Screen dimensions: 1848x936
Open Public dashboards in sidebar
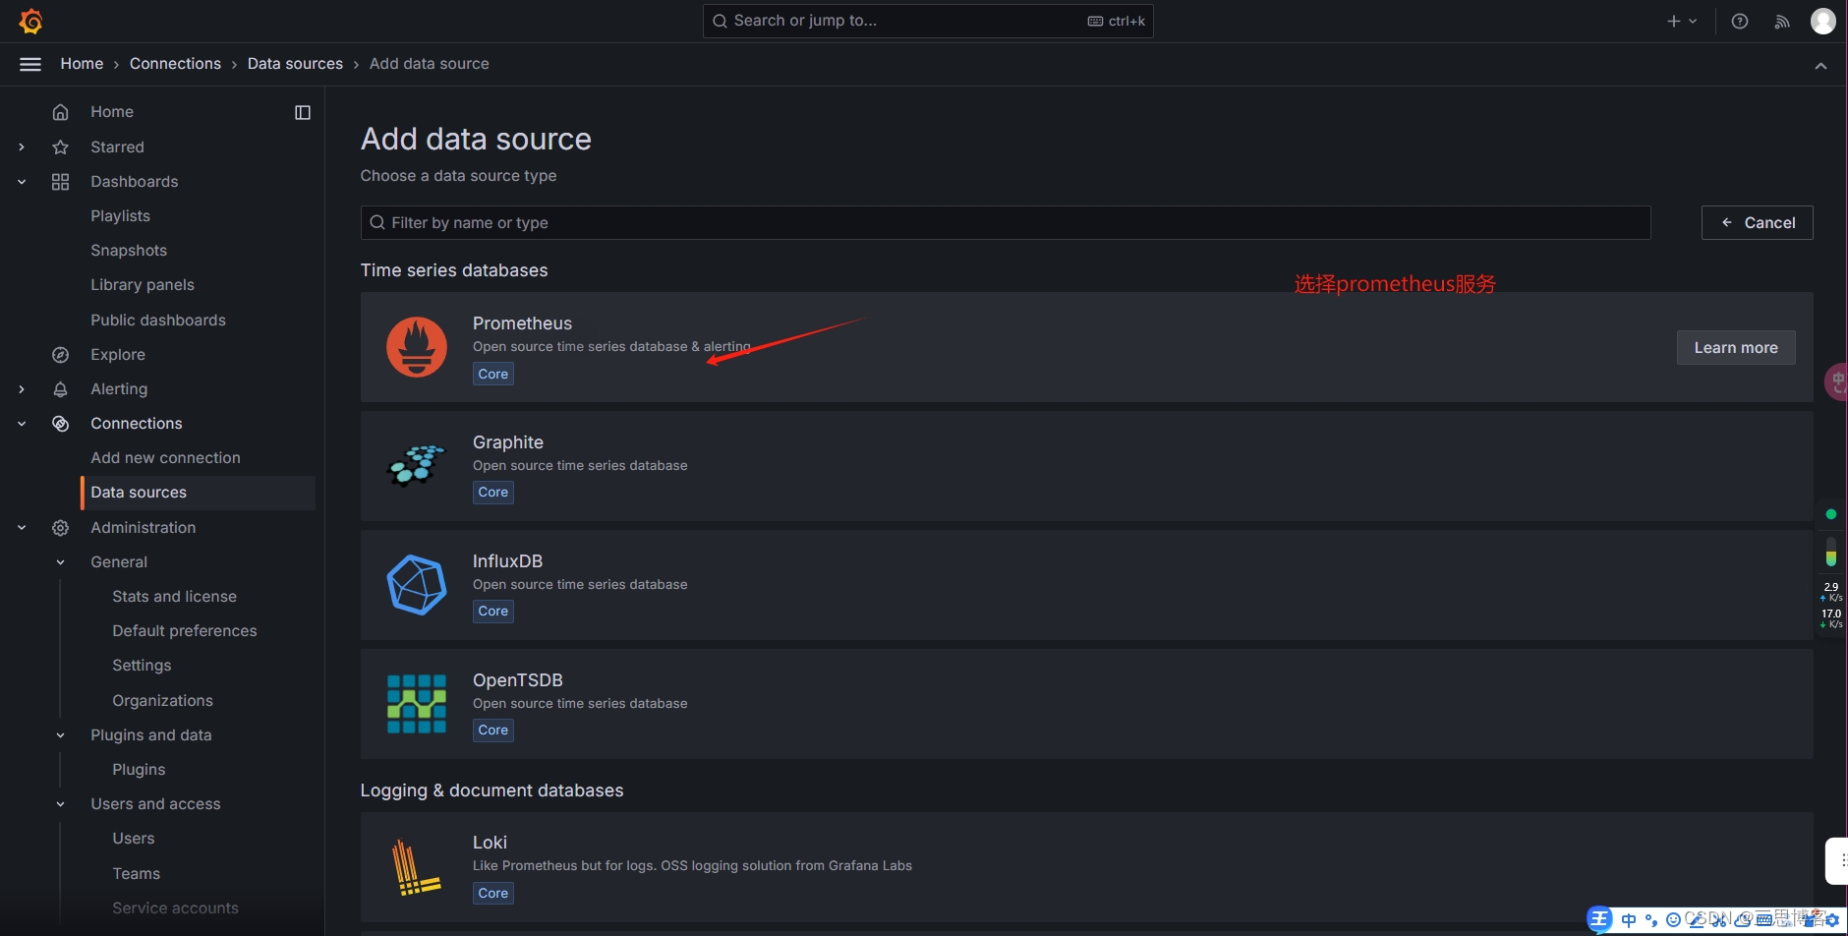coord(158,321)
